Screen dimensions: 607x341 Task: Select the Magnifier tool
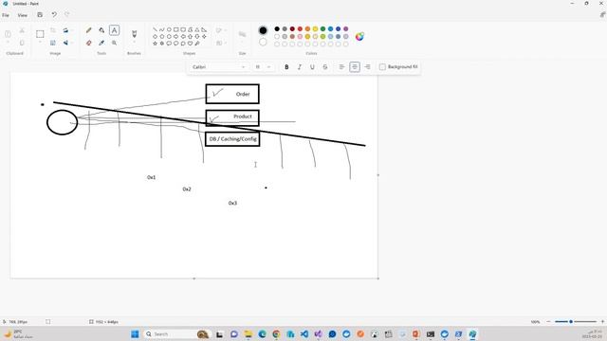(114, 43)
